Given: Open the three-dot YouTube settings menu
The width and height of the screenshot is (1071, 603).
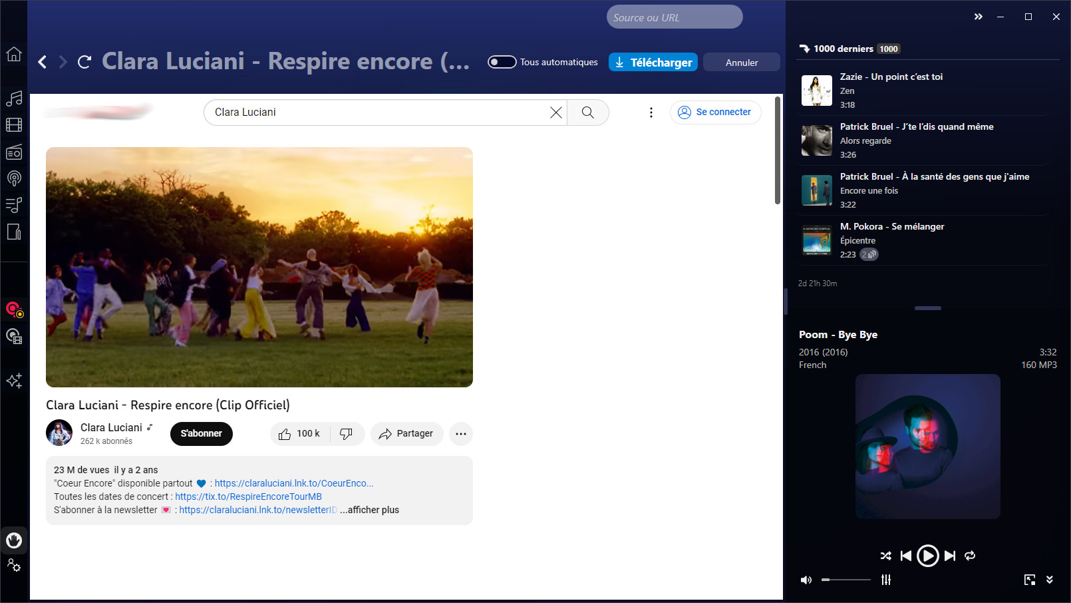Looking at the screenshot, I should 651,112.
